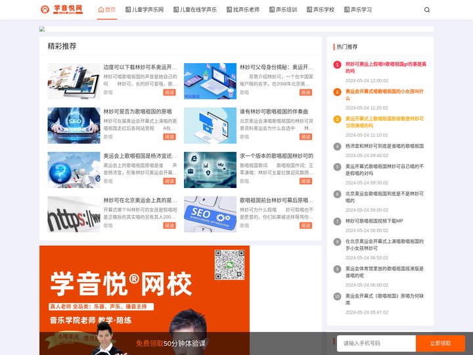473x355 pixels.
Task: Open hot item 奥运会开幕式唱歌唱祖国的小女孩叫什么
Action: pyautogui.click(x=384, y=95)
